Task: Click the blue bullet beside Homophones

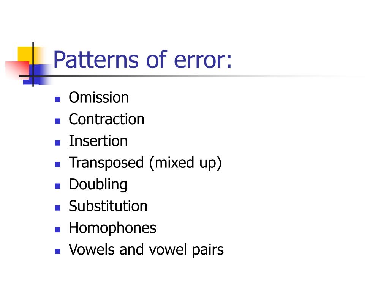Action: coord(58,230)
